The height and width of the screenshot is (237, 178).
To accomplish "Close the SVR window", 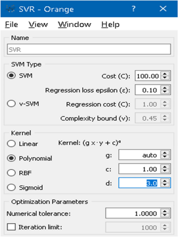I will coord(163,9).
